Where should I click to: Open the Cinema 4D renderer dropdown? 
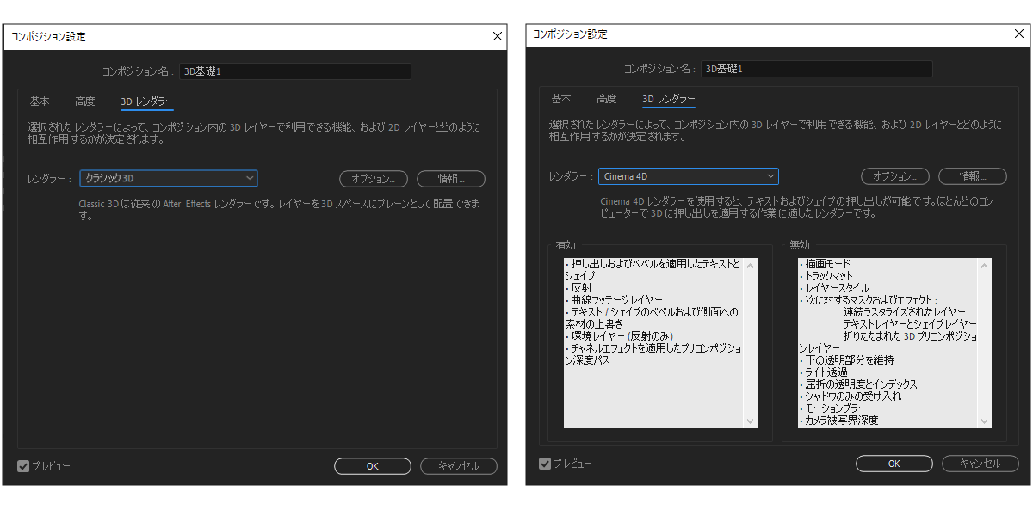[x=689, y=176]
